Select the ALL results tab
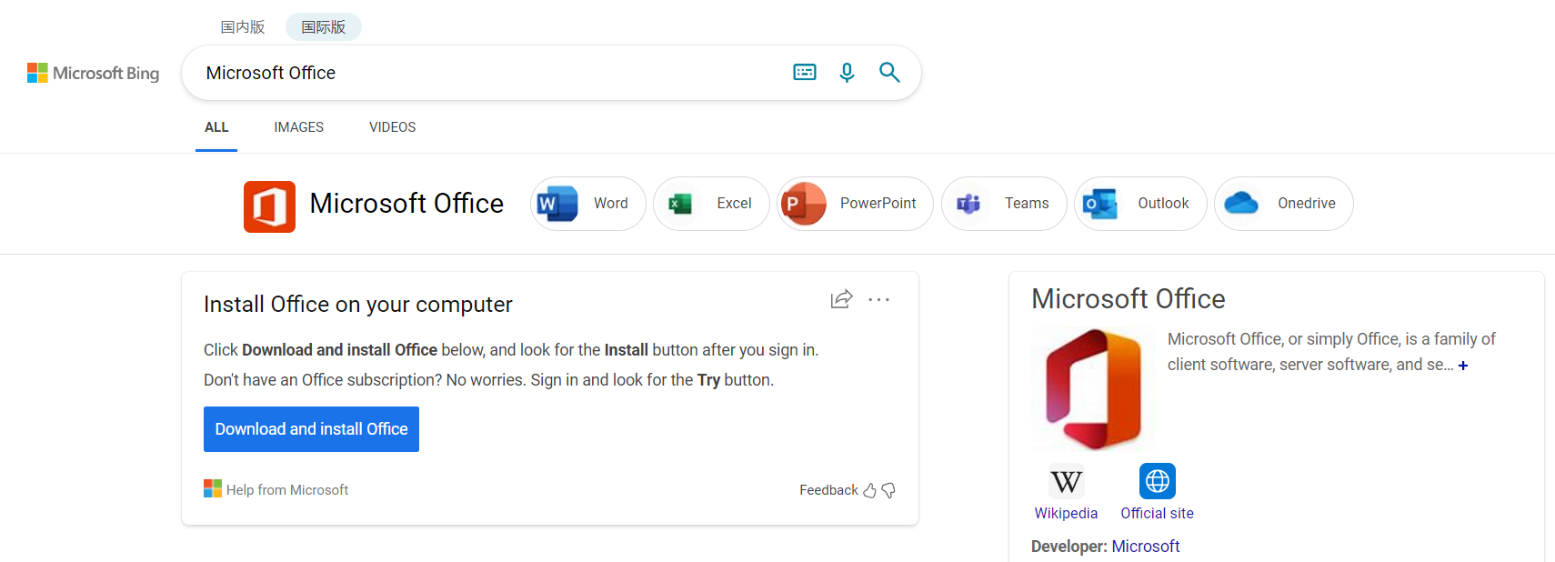 click(216, 127)
